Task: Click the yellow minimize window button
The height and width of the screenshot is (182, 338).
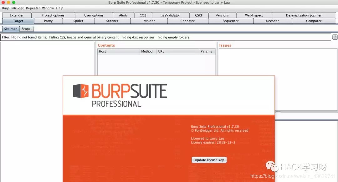Action: tap(8, 3)
